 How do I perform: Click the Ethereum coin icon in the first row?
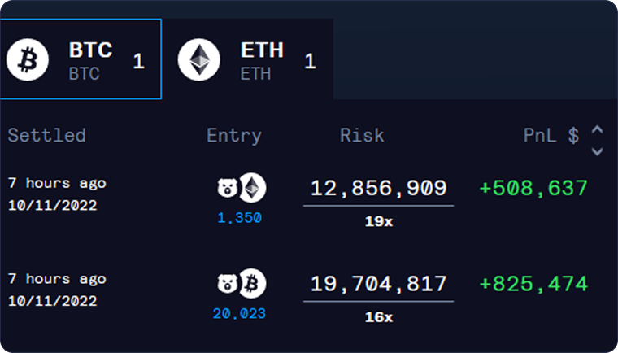click(x=253, y=188)
